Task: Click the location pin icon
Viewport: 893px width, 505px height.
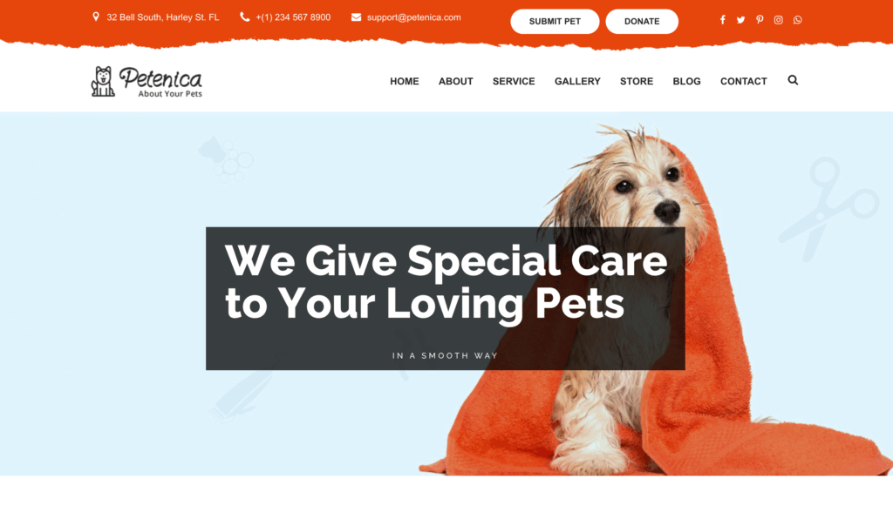Action: point(96,17)
